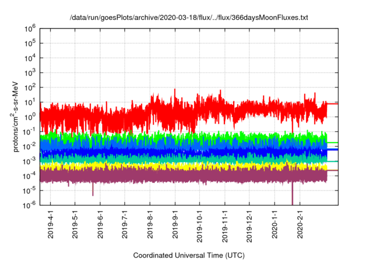This screenshot has width=373, height=261.
Task: Click the 10^6 y-axis tick label
Action: pyautogui.click(x=30, y=29)
